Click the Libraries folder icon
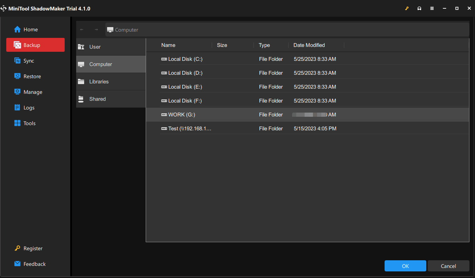Image resolution: width=475 pixels, height=278 pixels. [81, 82]
